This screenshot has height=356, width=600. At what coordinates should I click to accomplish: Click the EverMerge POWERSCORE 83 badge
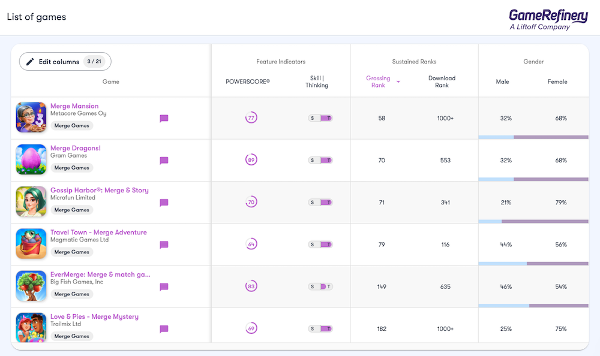[251, 286]
